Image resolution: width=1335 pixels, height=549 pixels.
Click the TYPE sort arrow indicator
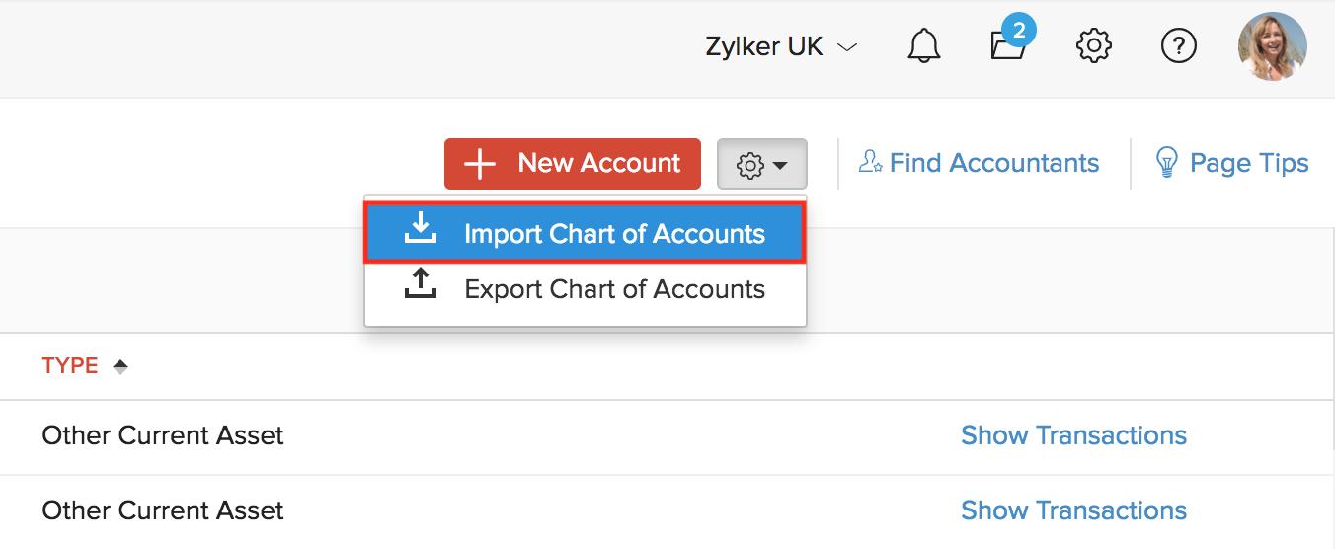(120, 366)
